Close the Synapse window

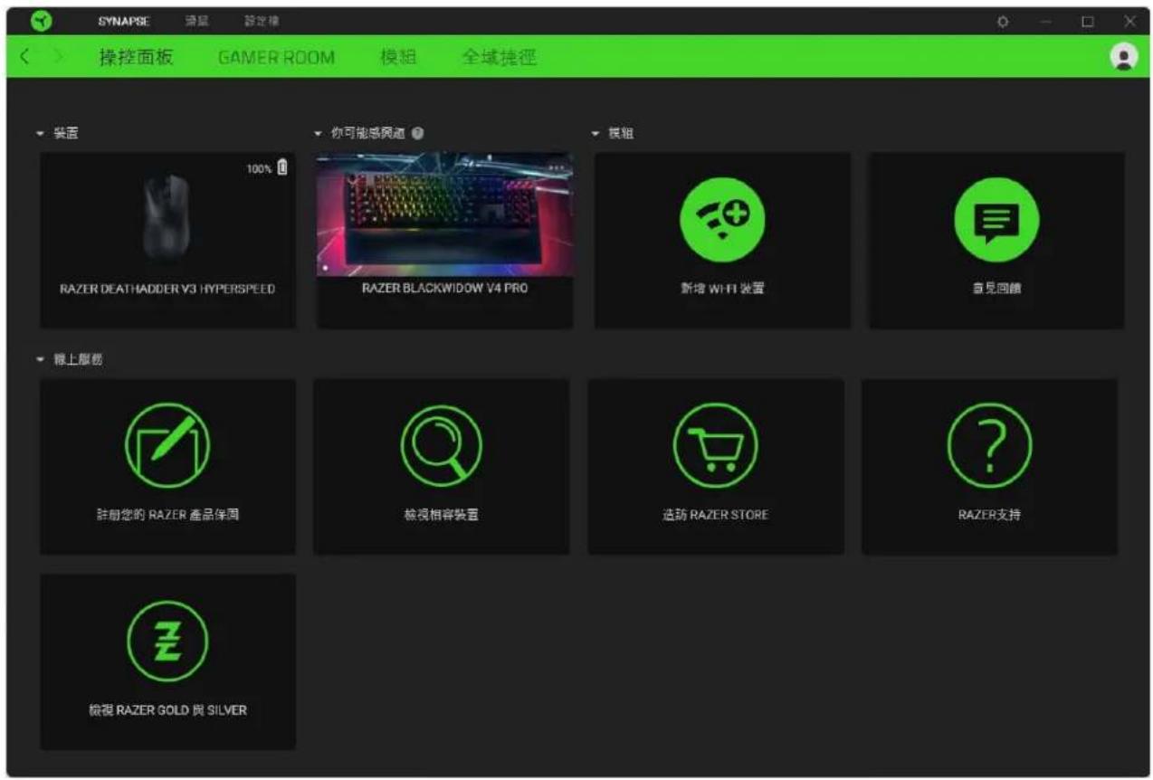[1129, 21]
